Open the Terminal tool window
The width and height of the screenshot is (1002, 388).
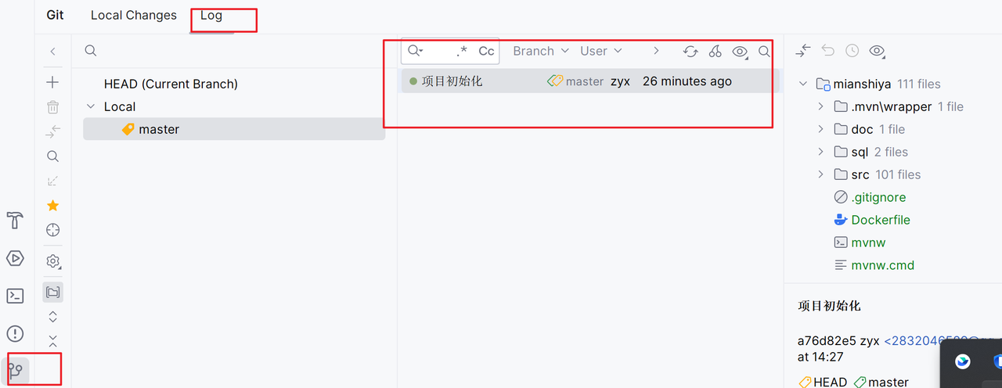15,296
